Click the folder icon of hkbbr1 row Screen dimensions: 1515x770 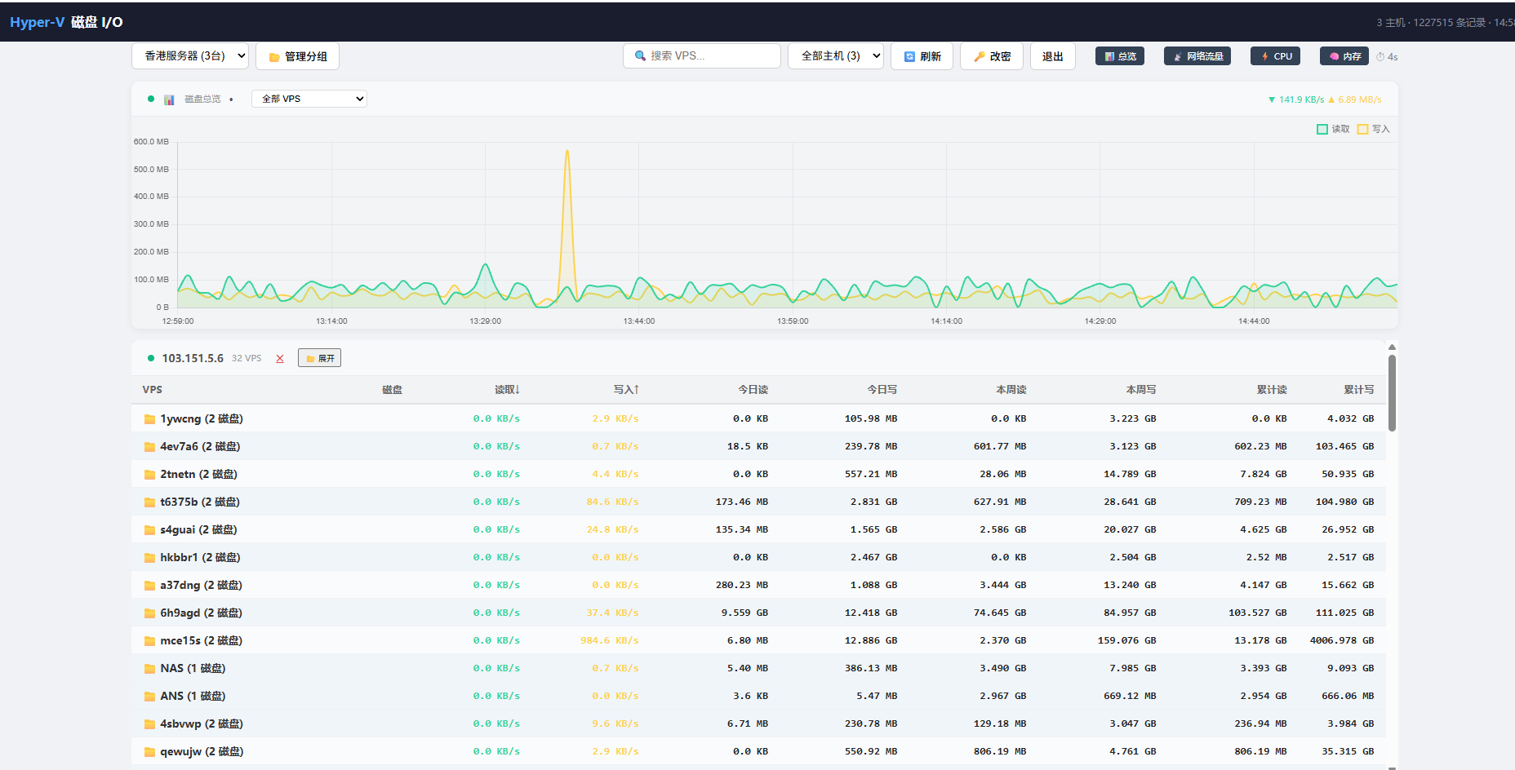[149, 558]
